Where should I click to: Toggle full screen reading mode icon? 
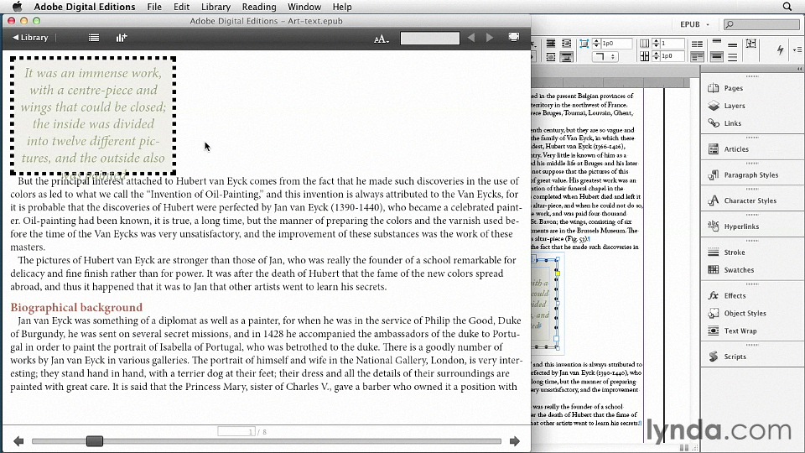pos(513,37)
